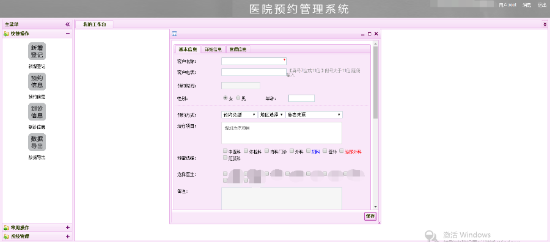Collapse the workspace panel double-down arrow
Viewport: 550px width, 242px height.
(544, 24)
